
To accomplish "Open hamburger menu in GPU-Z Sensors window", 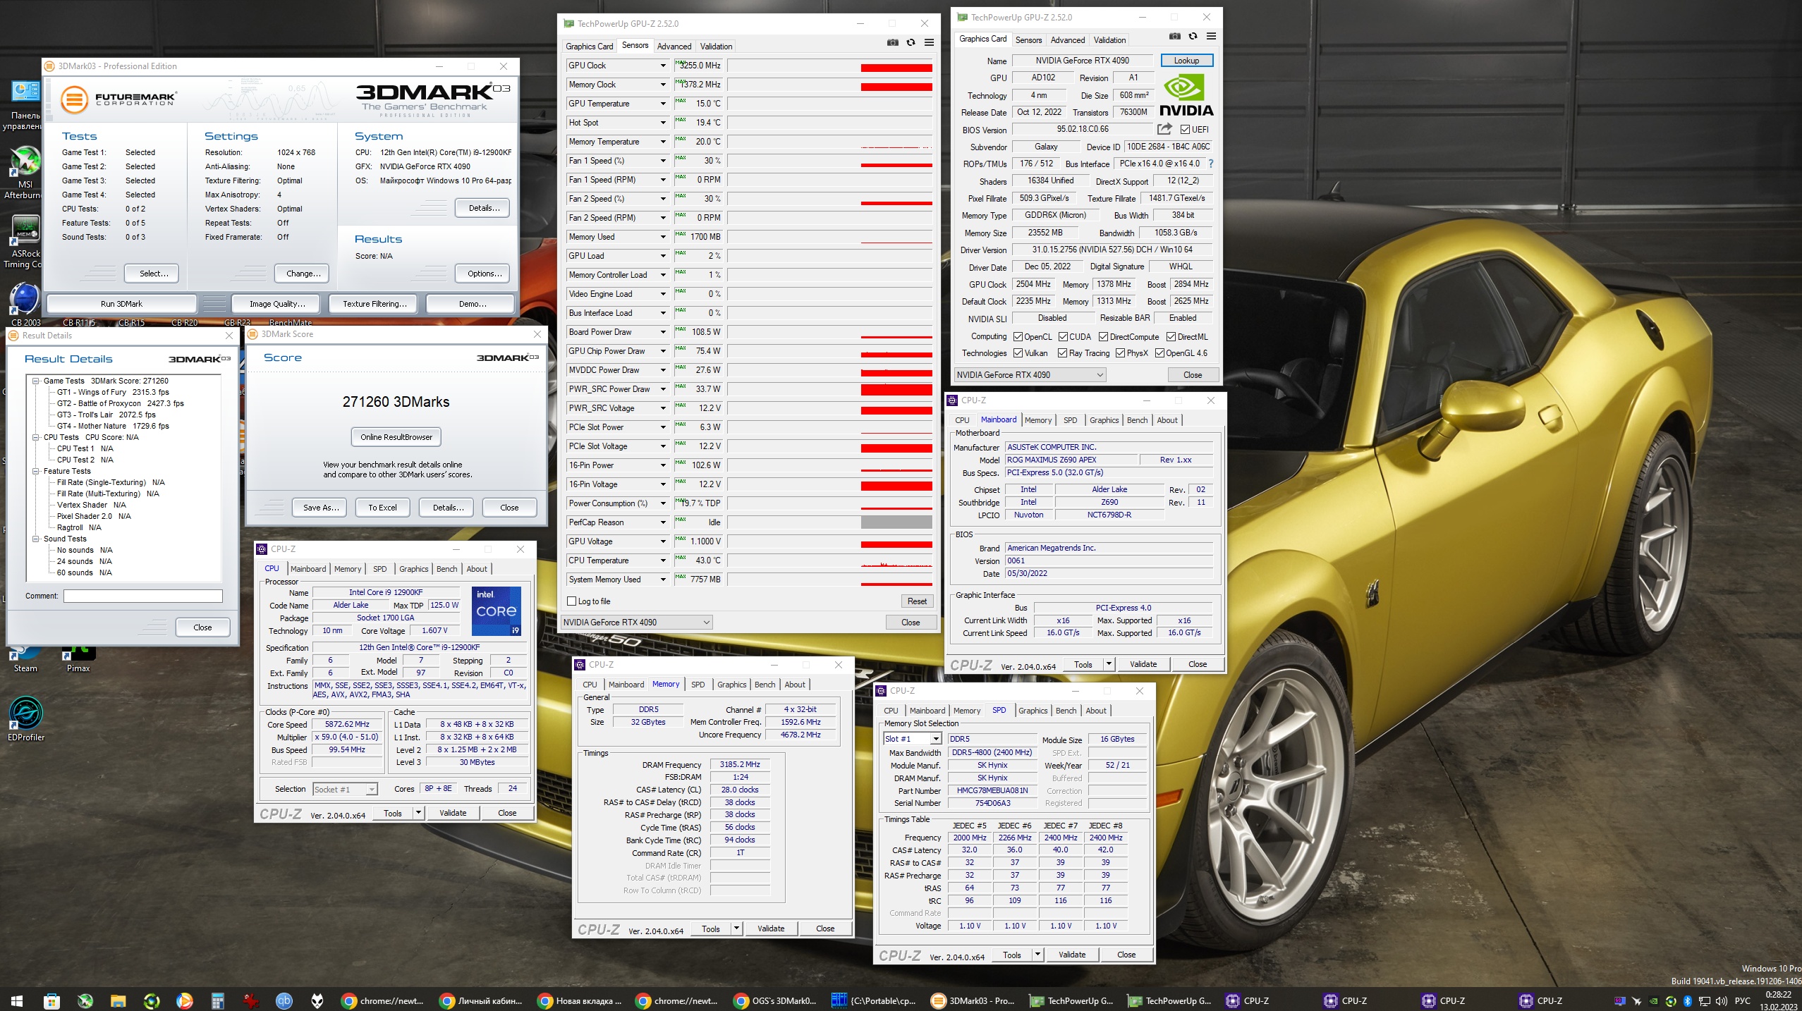I will pyautogui.click(x=929, y=43).
